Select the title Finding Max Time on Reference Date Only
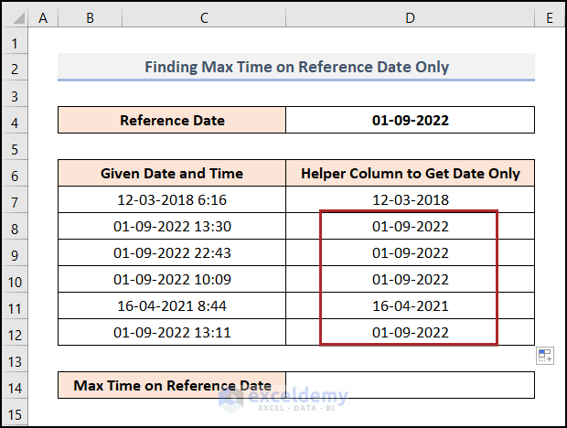This screenshot has height=428, width=567. 296,67
